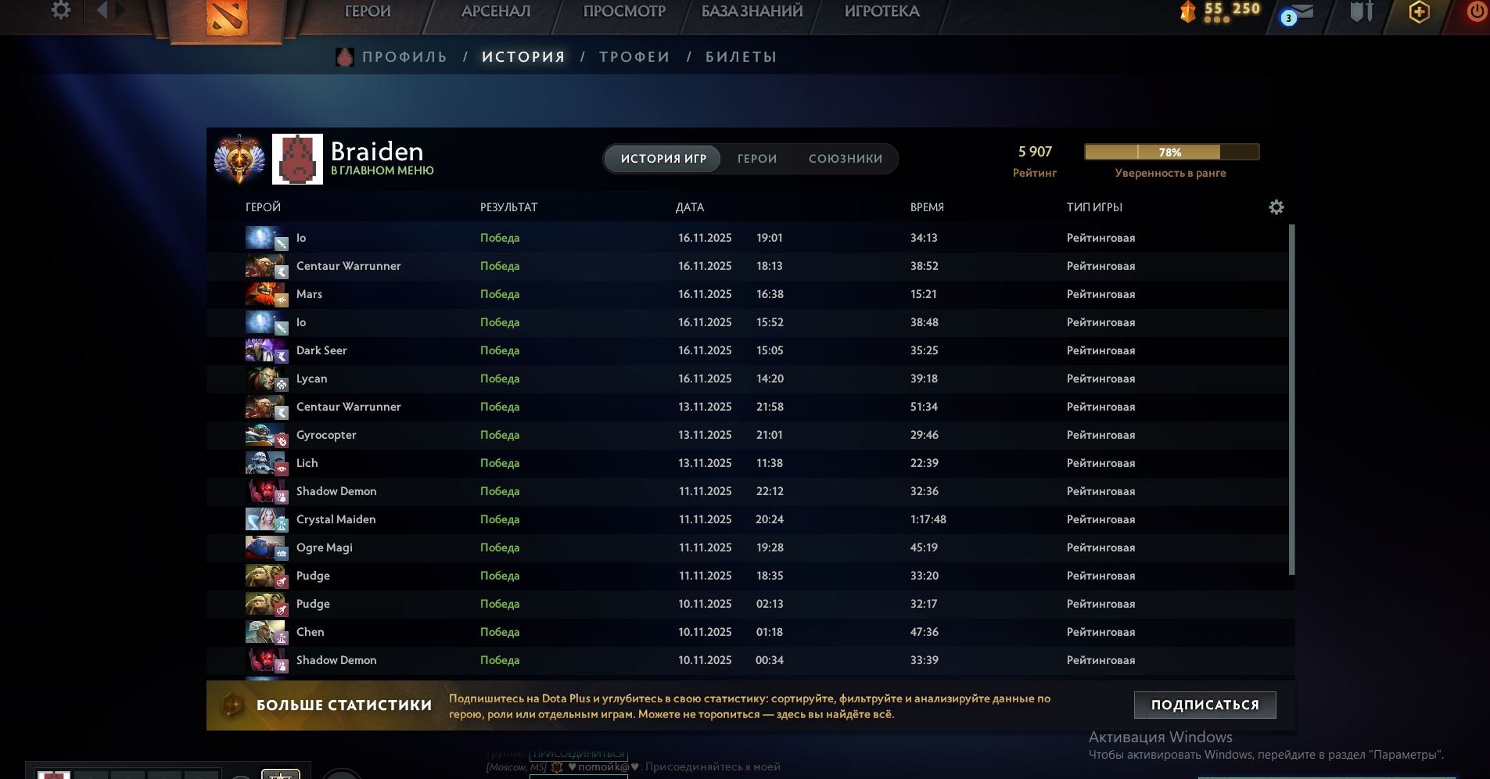Click the Dota Plus shield icon

pos(1419,12)
